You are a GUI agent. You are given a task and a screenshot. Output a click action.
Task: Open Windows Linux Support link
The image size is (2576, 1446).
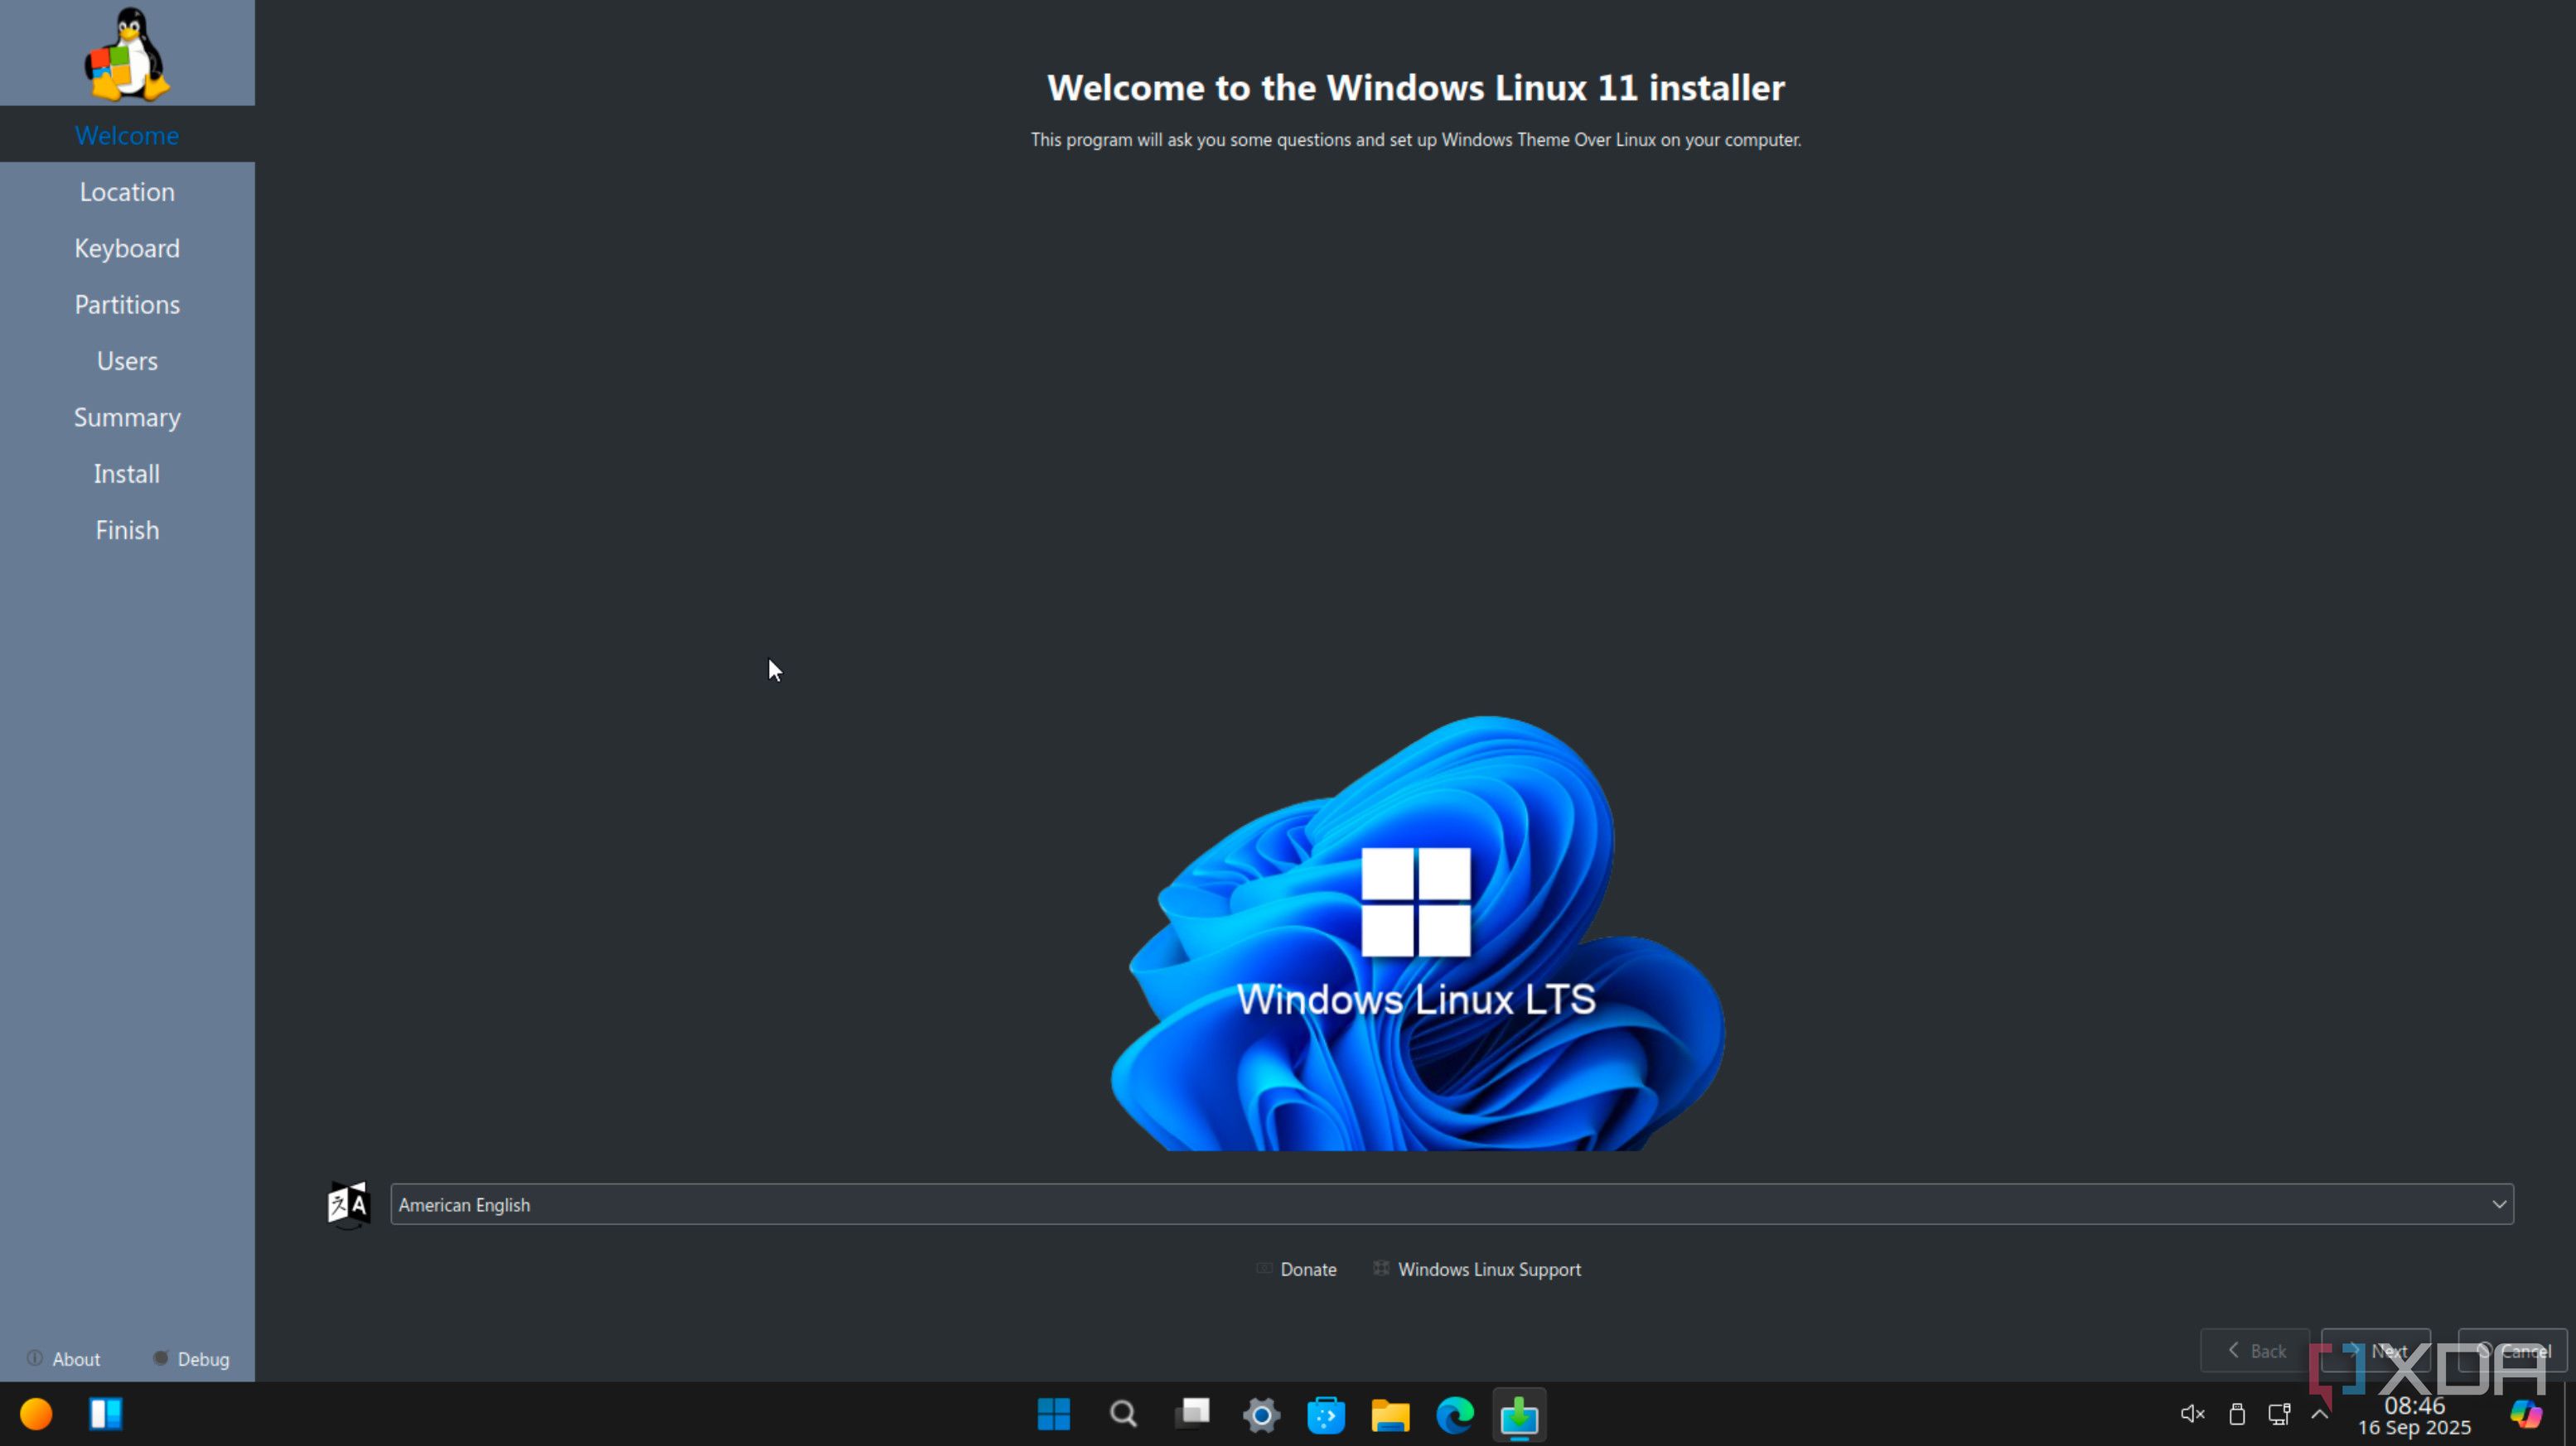(1477, 1269)
